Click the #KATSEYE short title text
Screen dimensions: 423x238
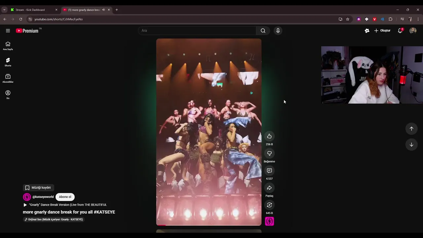tap(69, 212)
